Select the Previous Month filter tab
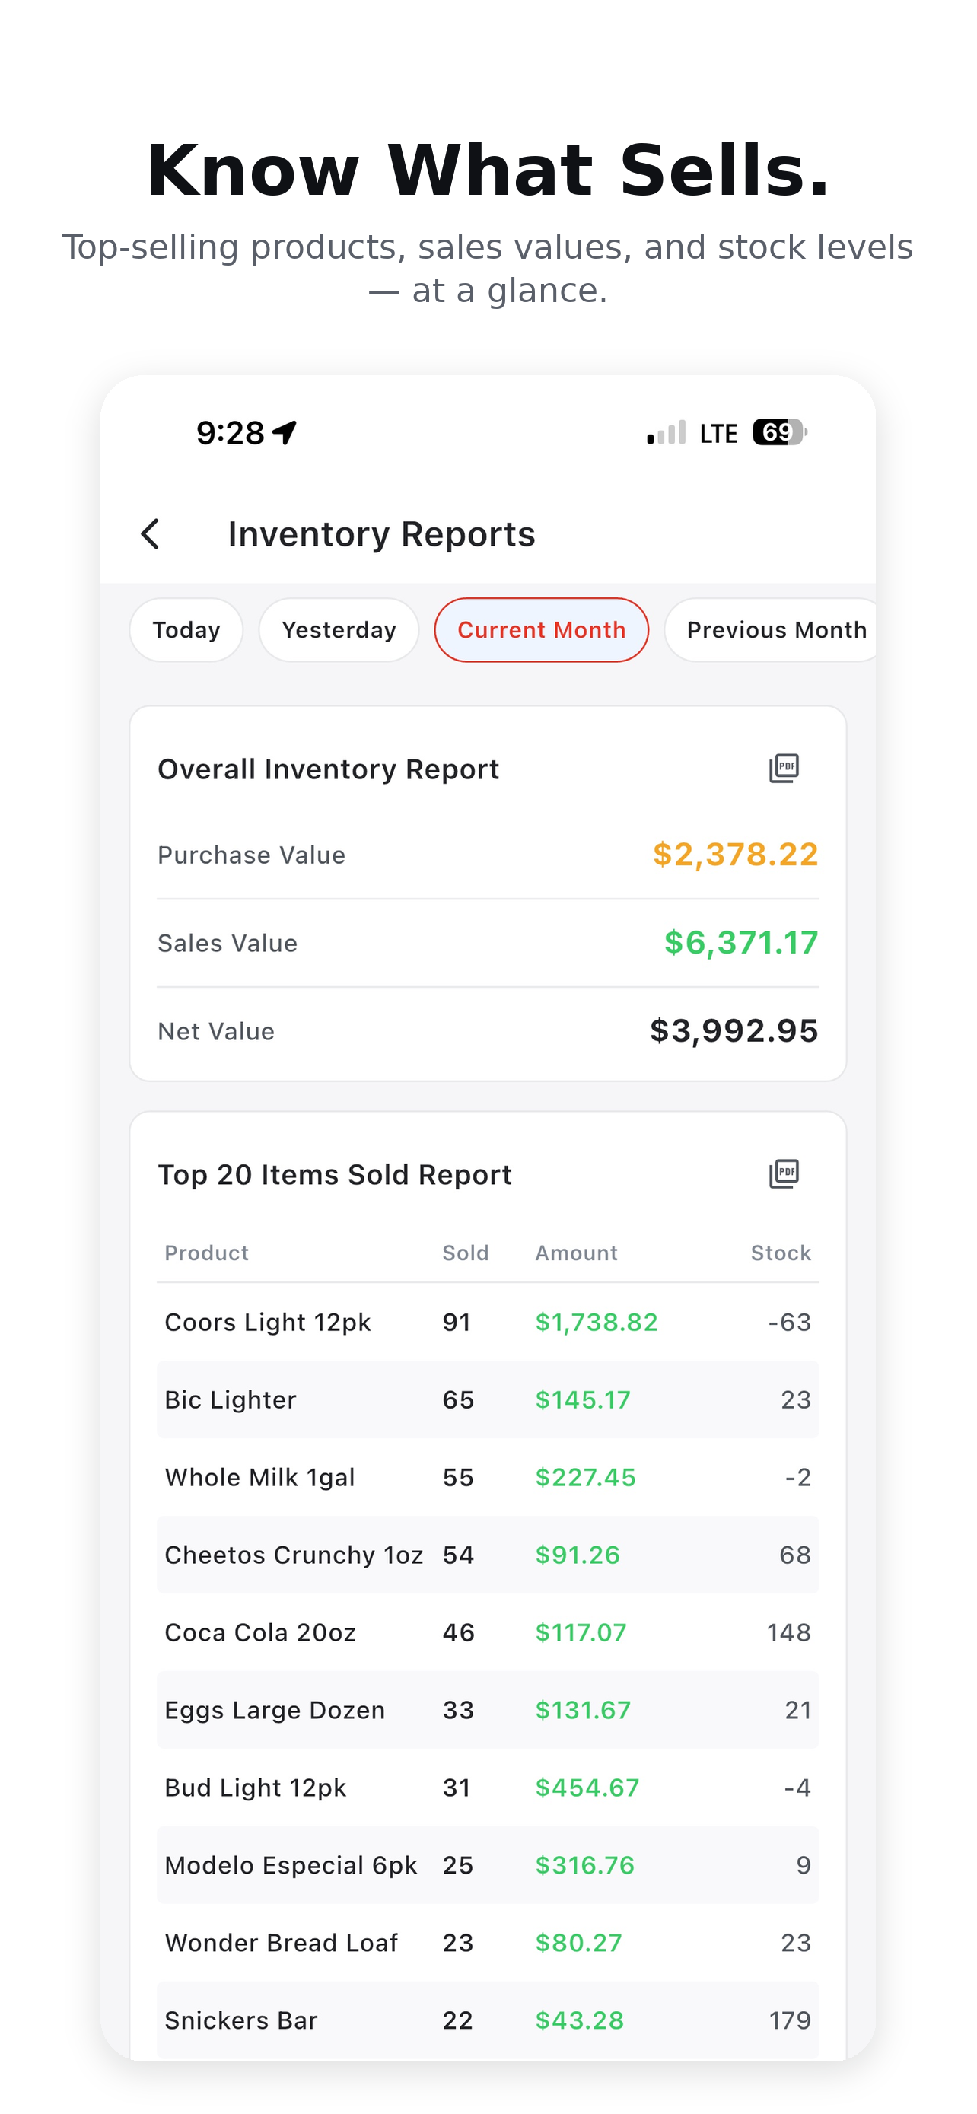 771,629
